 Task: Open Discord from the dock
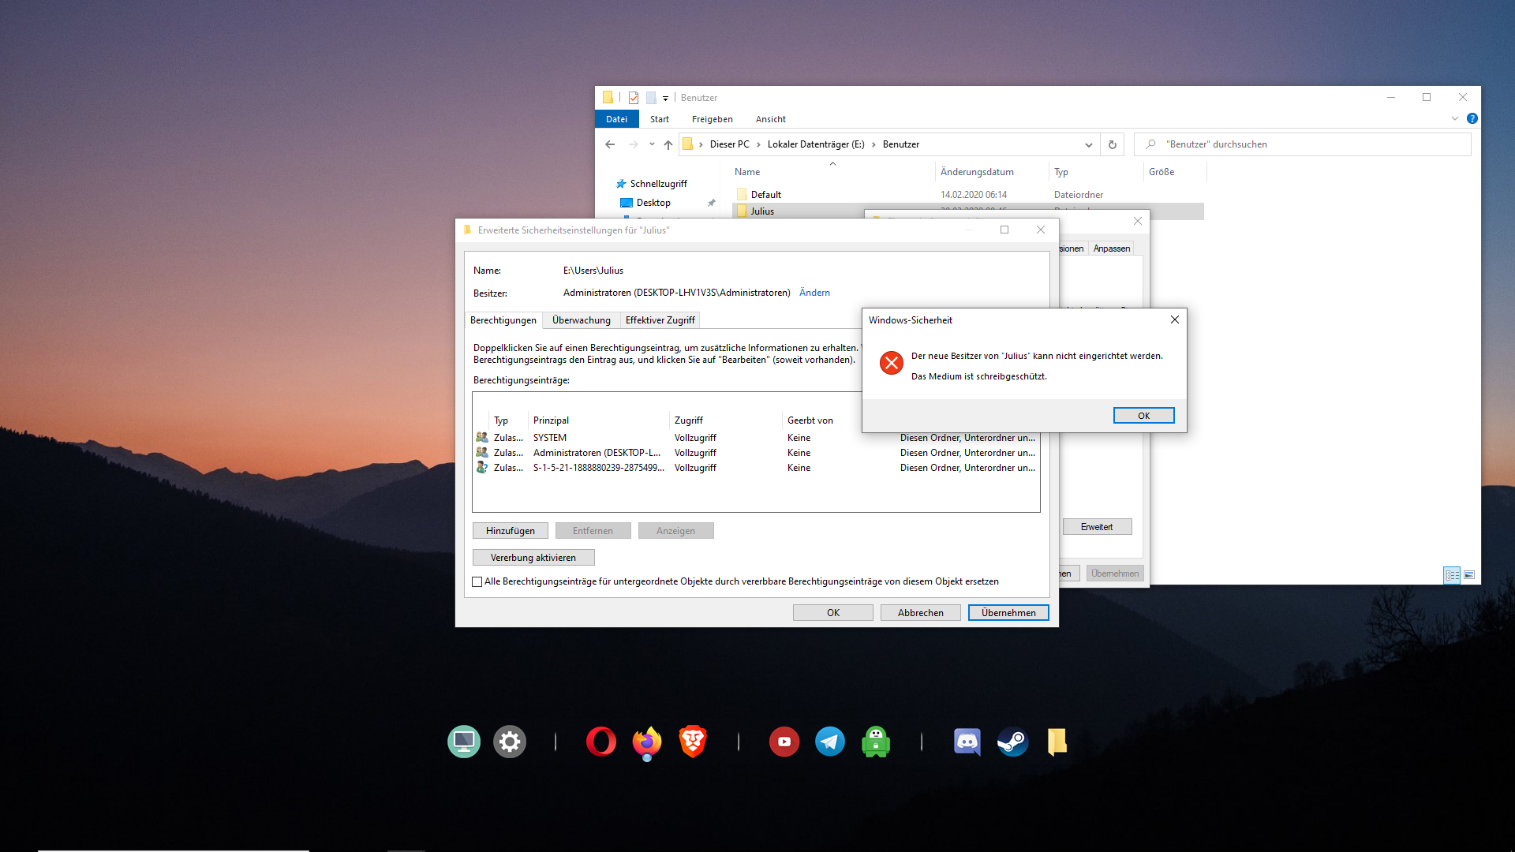967,742
